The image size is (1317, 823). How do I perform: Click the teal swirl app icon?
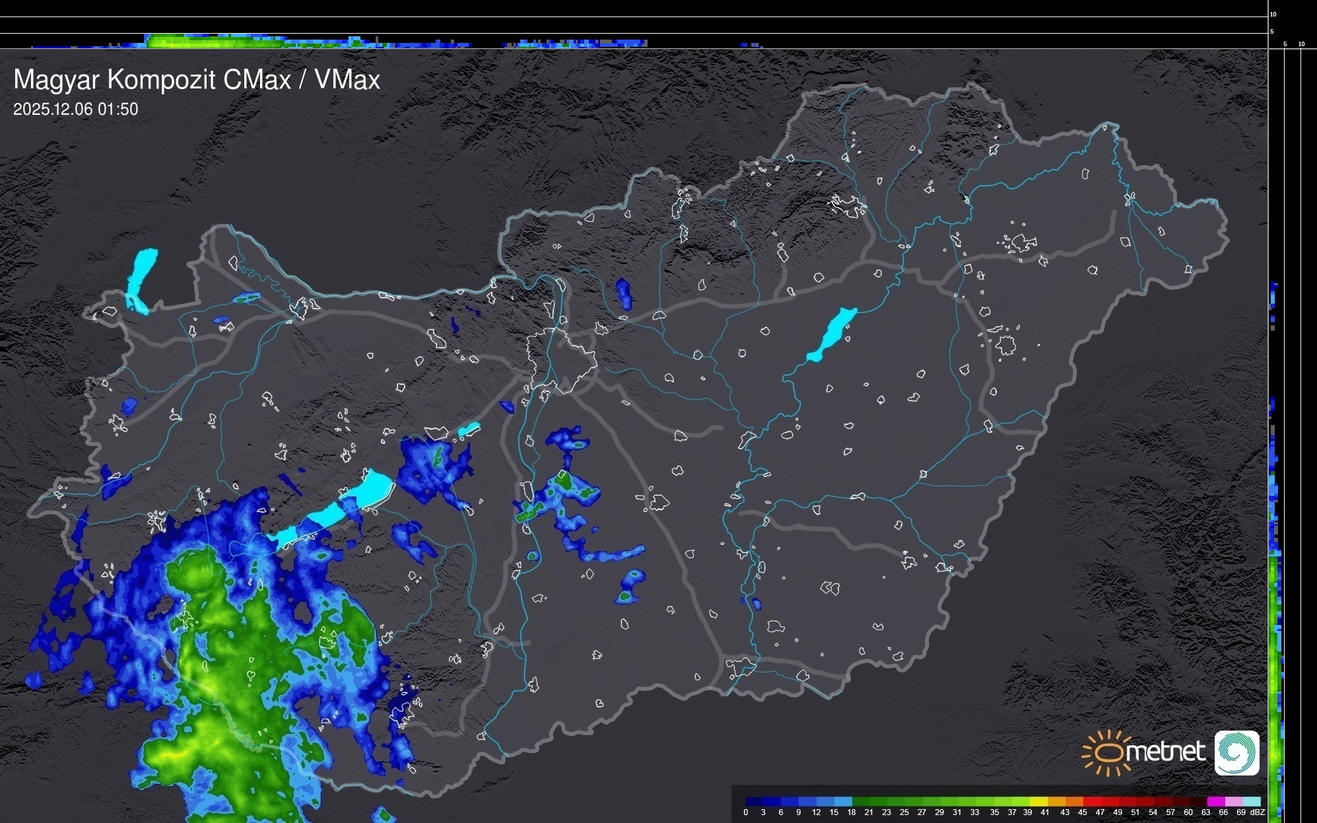(1236, 752)
